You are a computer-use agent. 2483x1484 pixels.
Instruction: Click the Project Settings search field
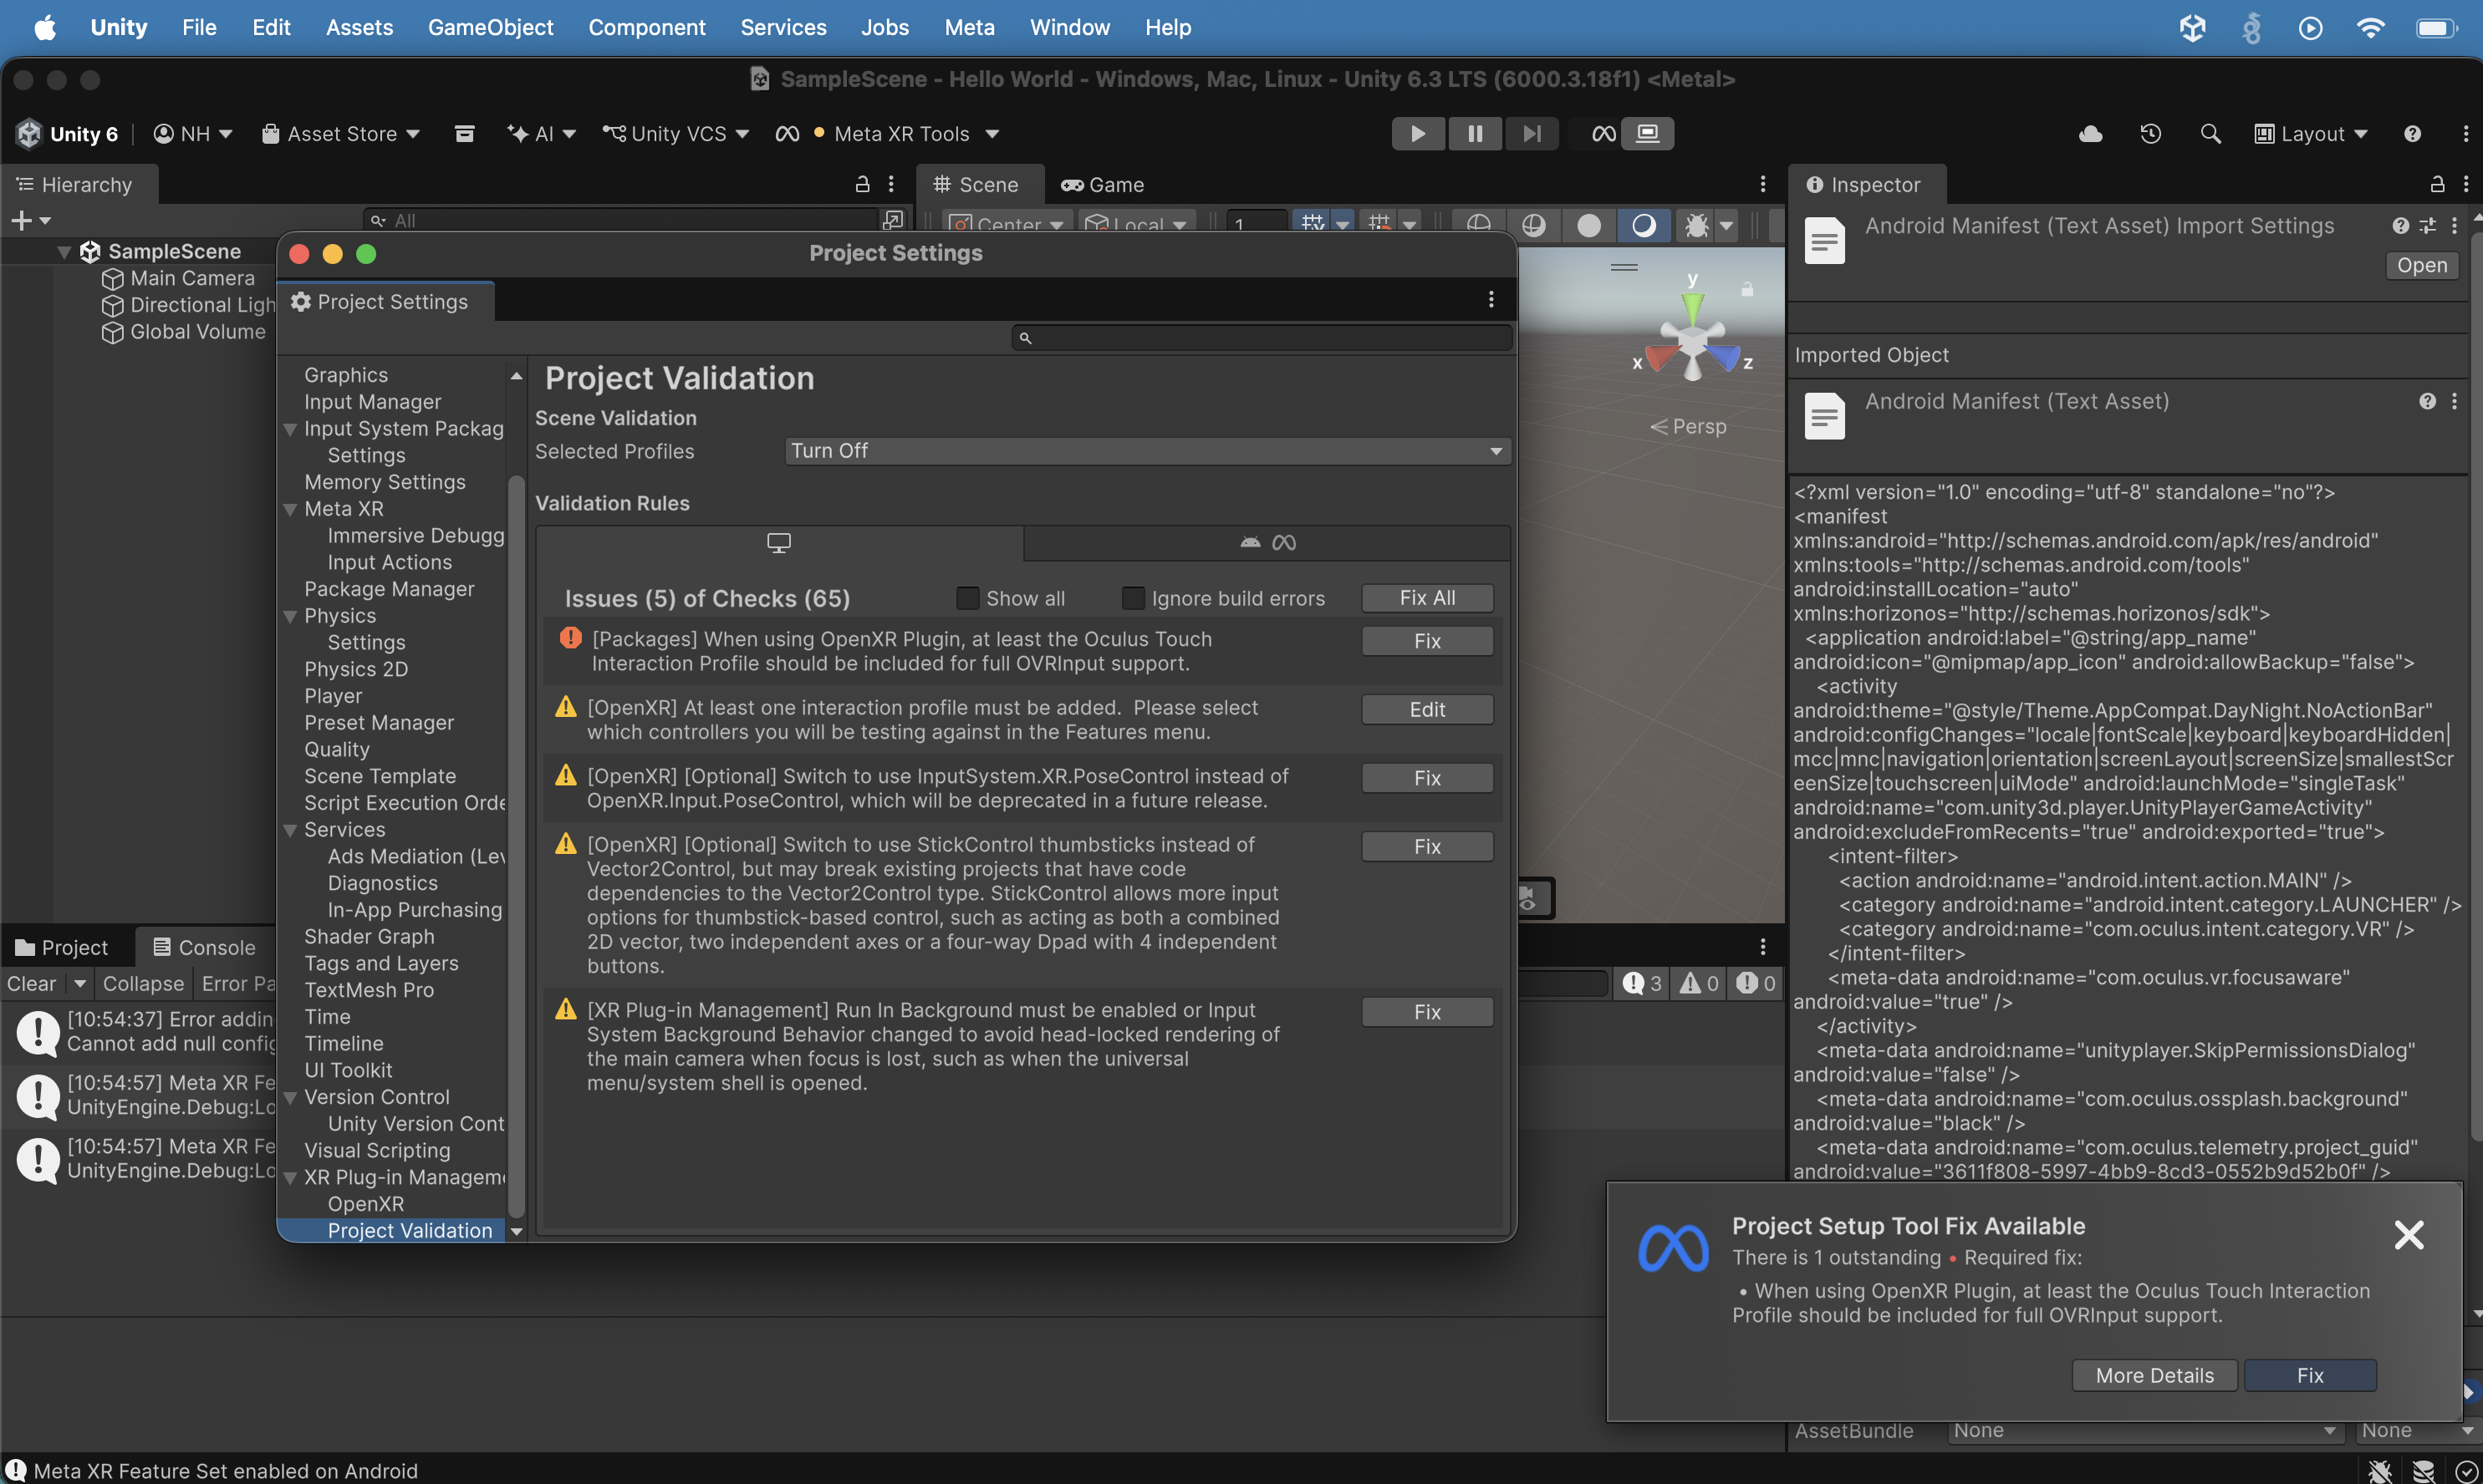pyautogui.click(x=1261, y=338)
